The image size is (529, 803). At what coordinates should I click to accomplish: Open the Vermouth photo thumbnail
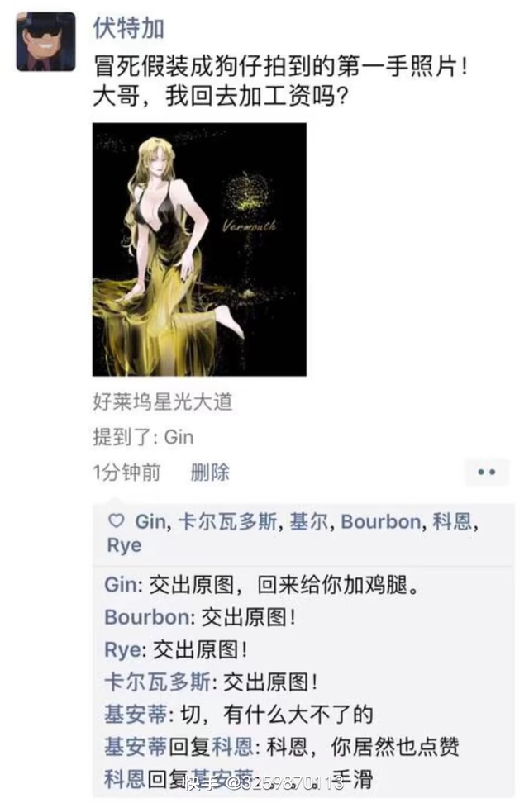click(199, 249)
